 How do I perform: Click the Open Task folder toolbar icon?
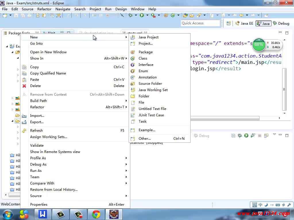tap(192, 15)
